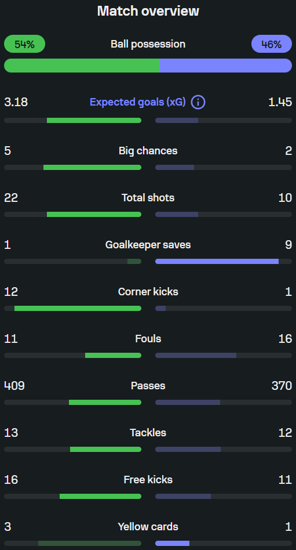Click the xG info circle icon
This screenshot has height=550, width=296.
(198, 103)
